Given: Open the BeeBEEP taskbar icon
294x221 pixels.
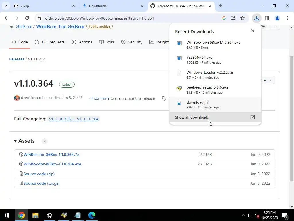Looking at the screenshot, I should pyautogui.click(x=64, y=215).
